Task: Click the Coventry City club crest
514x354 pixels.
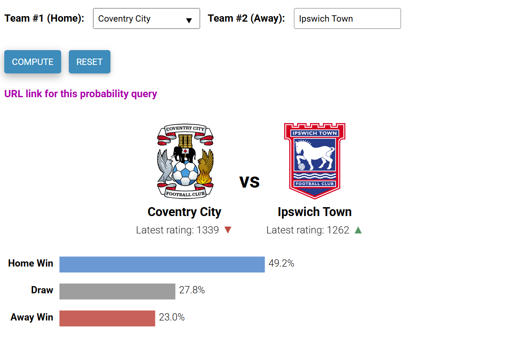Action: pyautogui.click(x=185, y=161)
